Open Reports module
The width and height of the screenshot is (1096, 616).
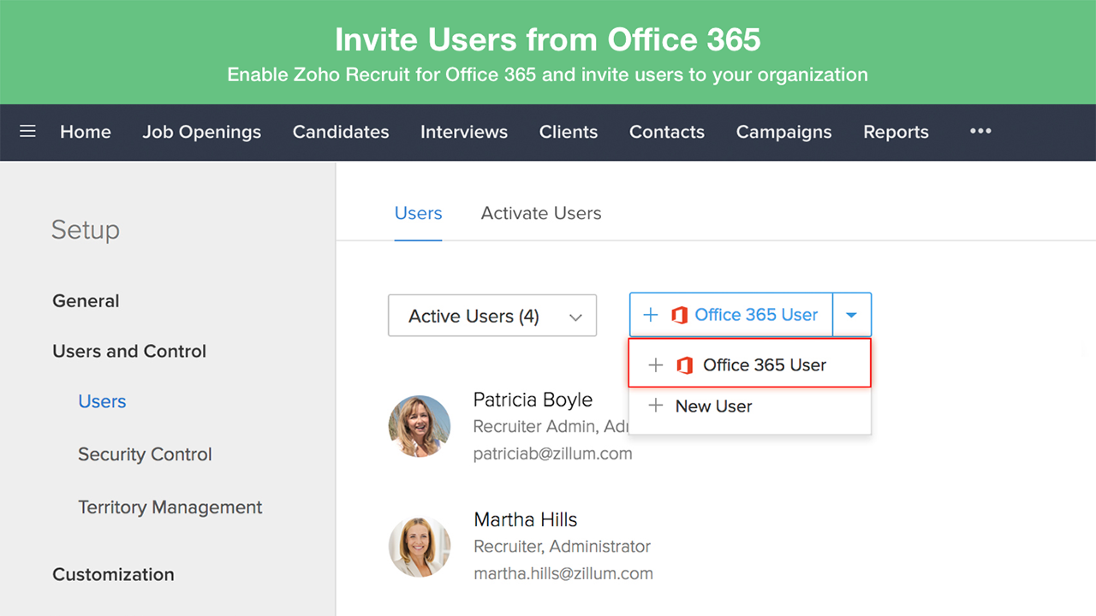(x=896, y=132)
